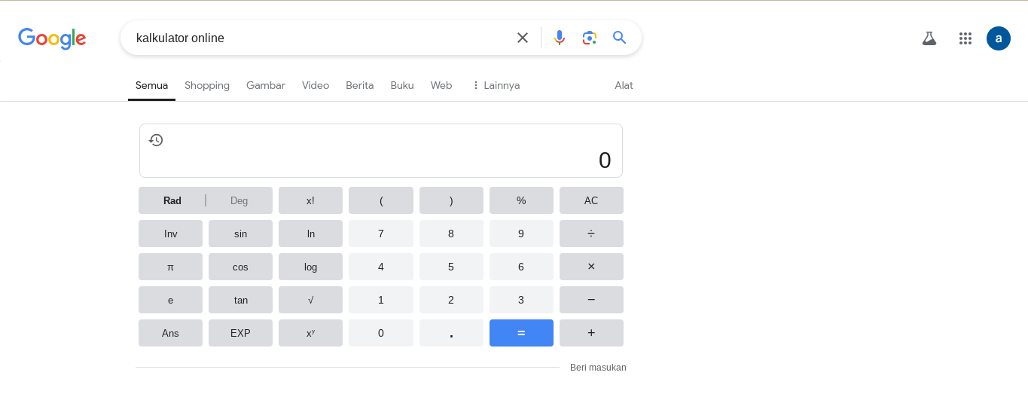Click the kalkulator online search field

tap(316, 38)
